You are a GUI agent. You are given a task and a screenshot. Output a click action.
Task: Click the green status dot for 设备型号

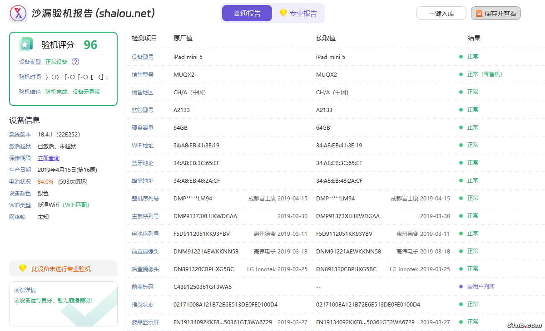pyautogui.click(x=461, y=57)
